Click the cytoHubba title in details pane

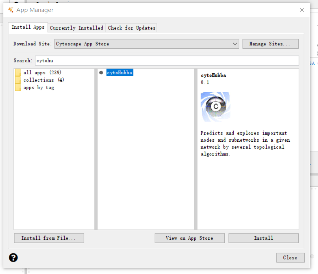click(x=213, y=75)
